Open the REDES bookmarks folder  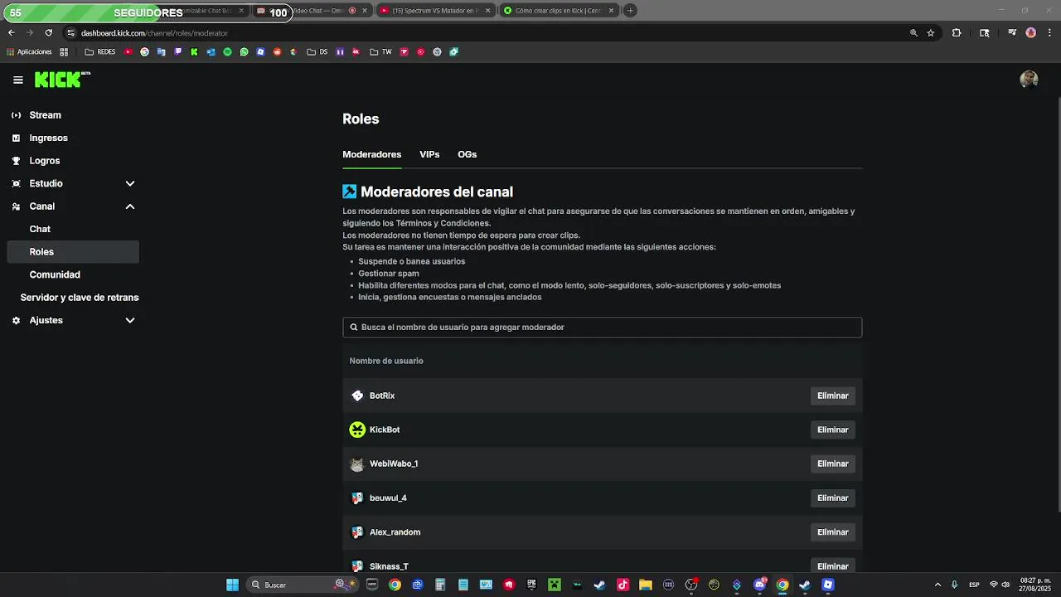pyautogui.click(x=100, y=52)
